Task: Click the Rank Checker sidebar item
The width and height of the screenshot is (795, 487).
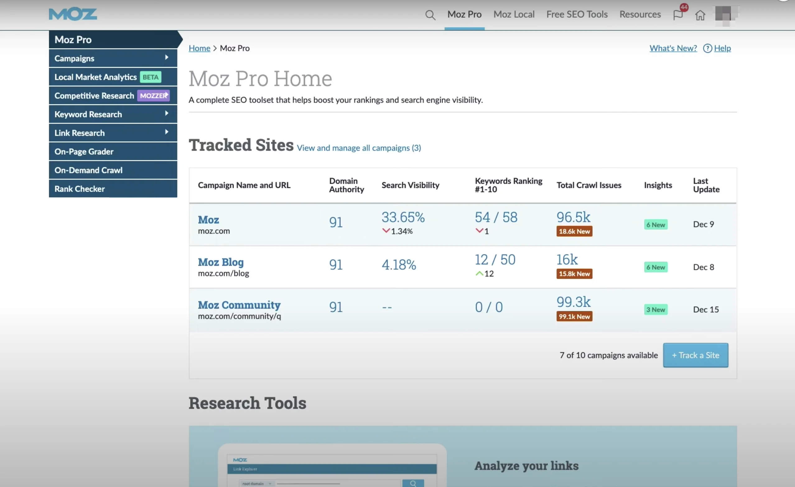Action: pos(79,188)
